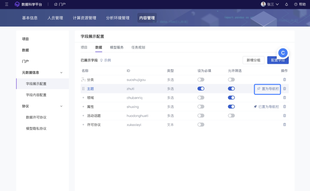Viewport: 310px width, 191px height.
Task: Click 已置为导航栏 on 属性 row
Action: pos(266,107)
